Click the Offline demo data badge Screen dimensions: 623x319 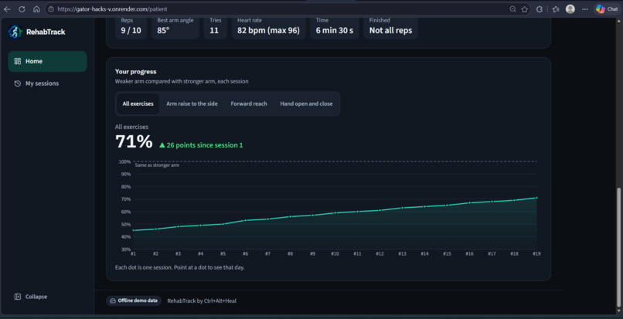134,300
